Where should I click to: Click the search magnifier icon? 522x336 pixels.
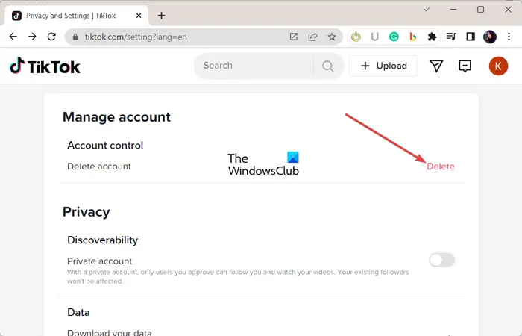coord(328,66)
